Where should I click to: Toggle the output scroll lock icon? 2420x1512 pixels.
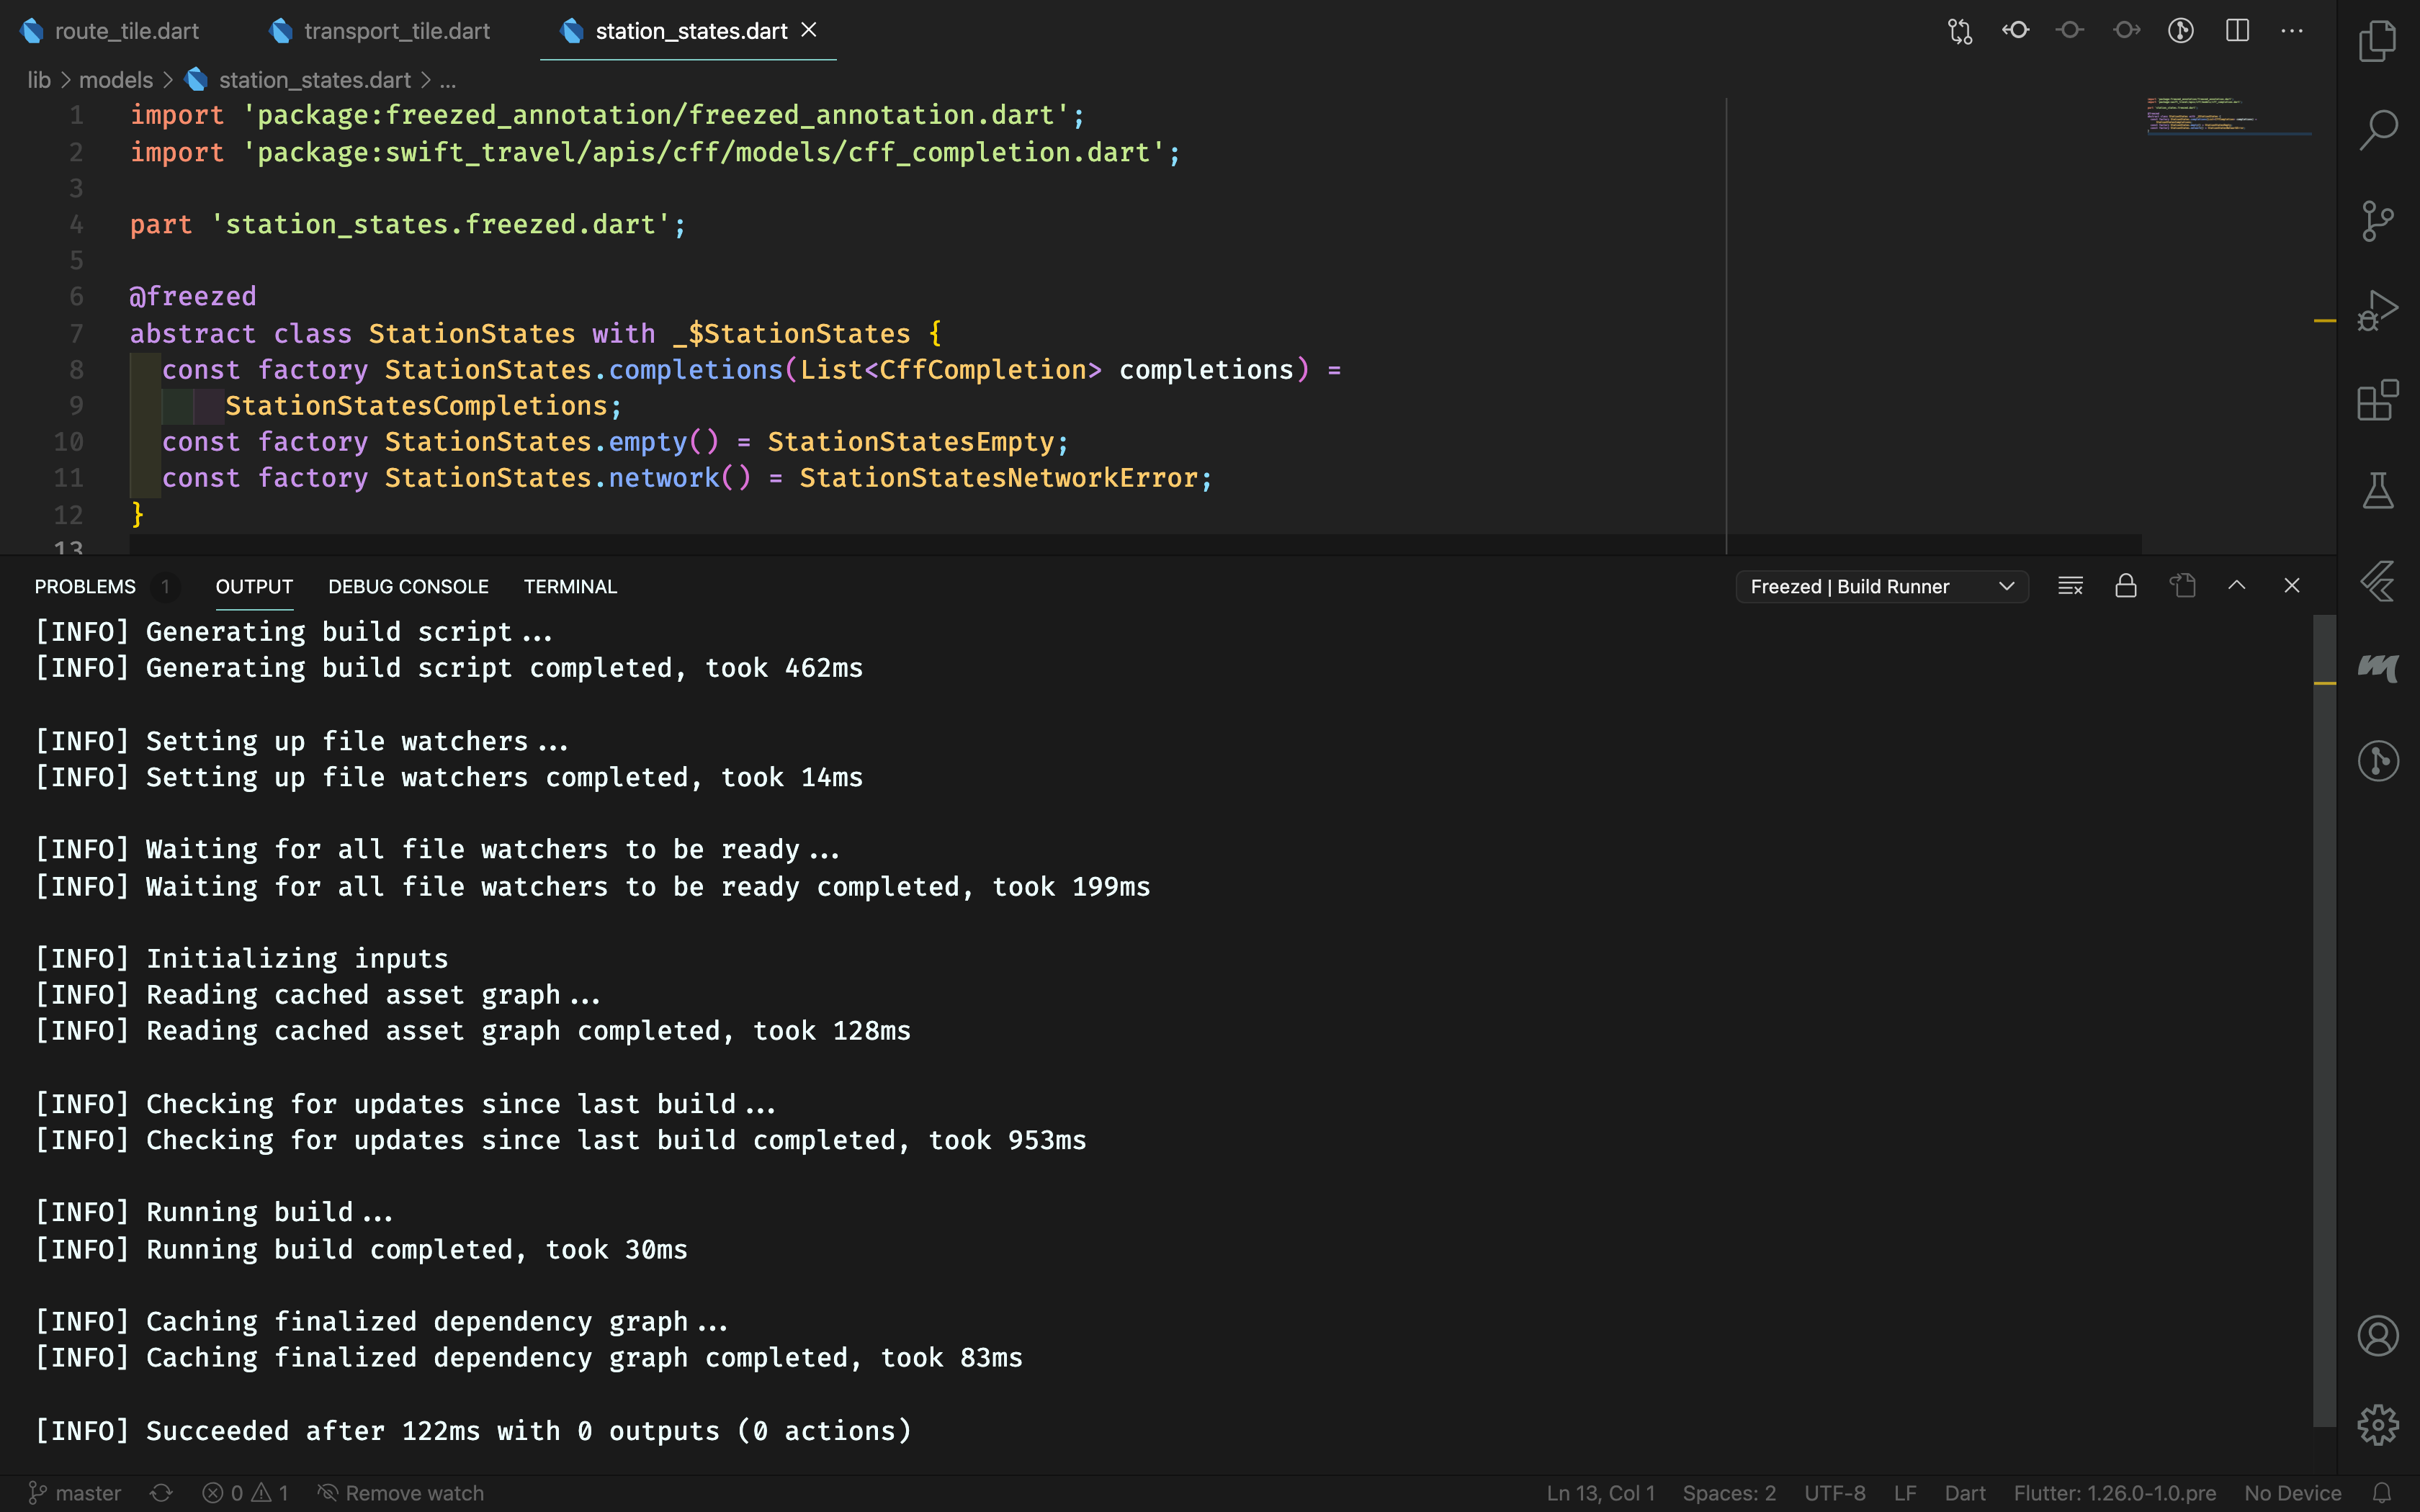2126,586
